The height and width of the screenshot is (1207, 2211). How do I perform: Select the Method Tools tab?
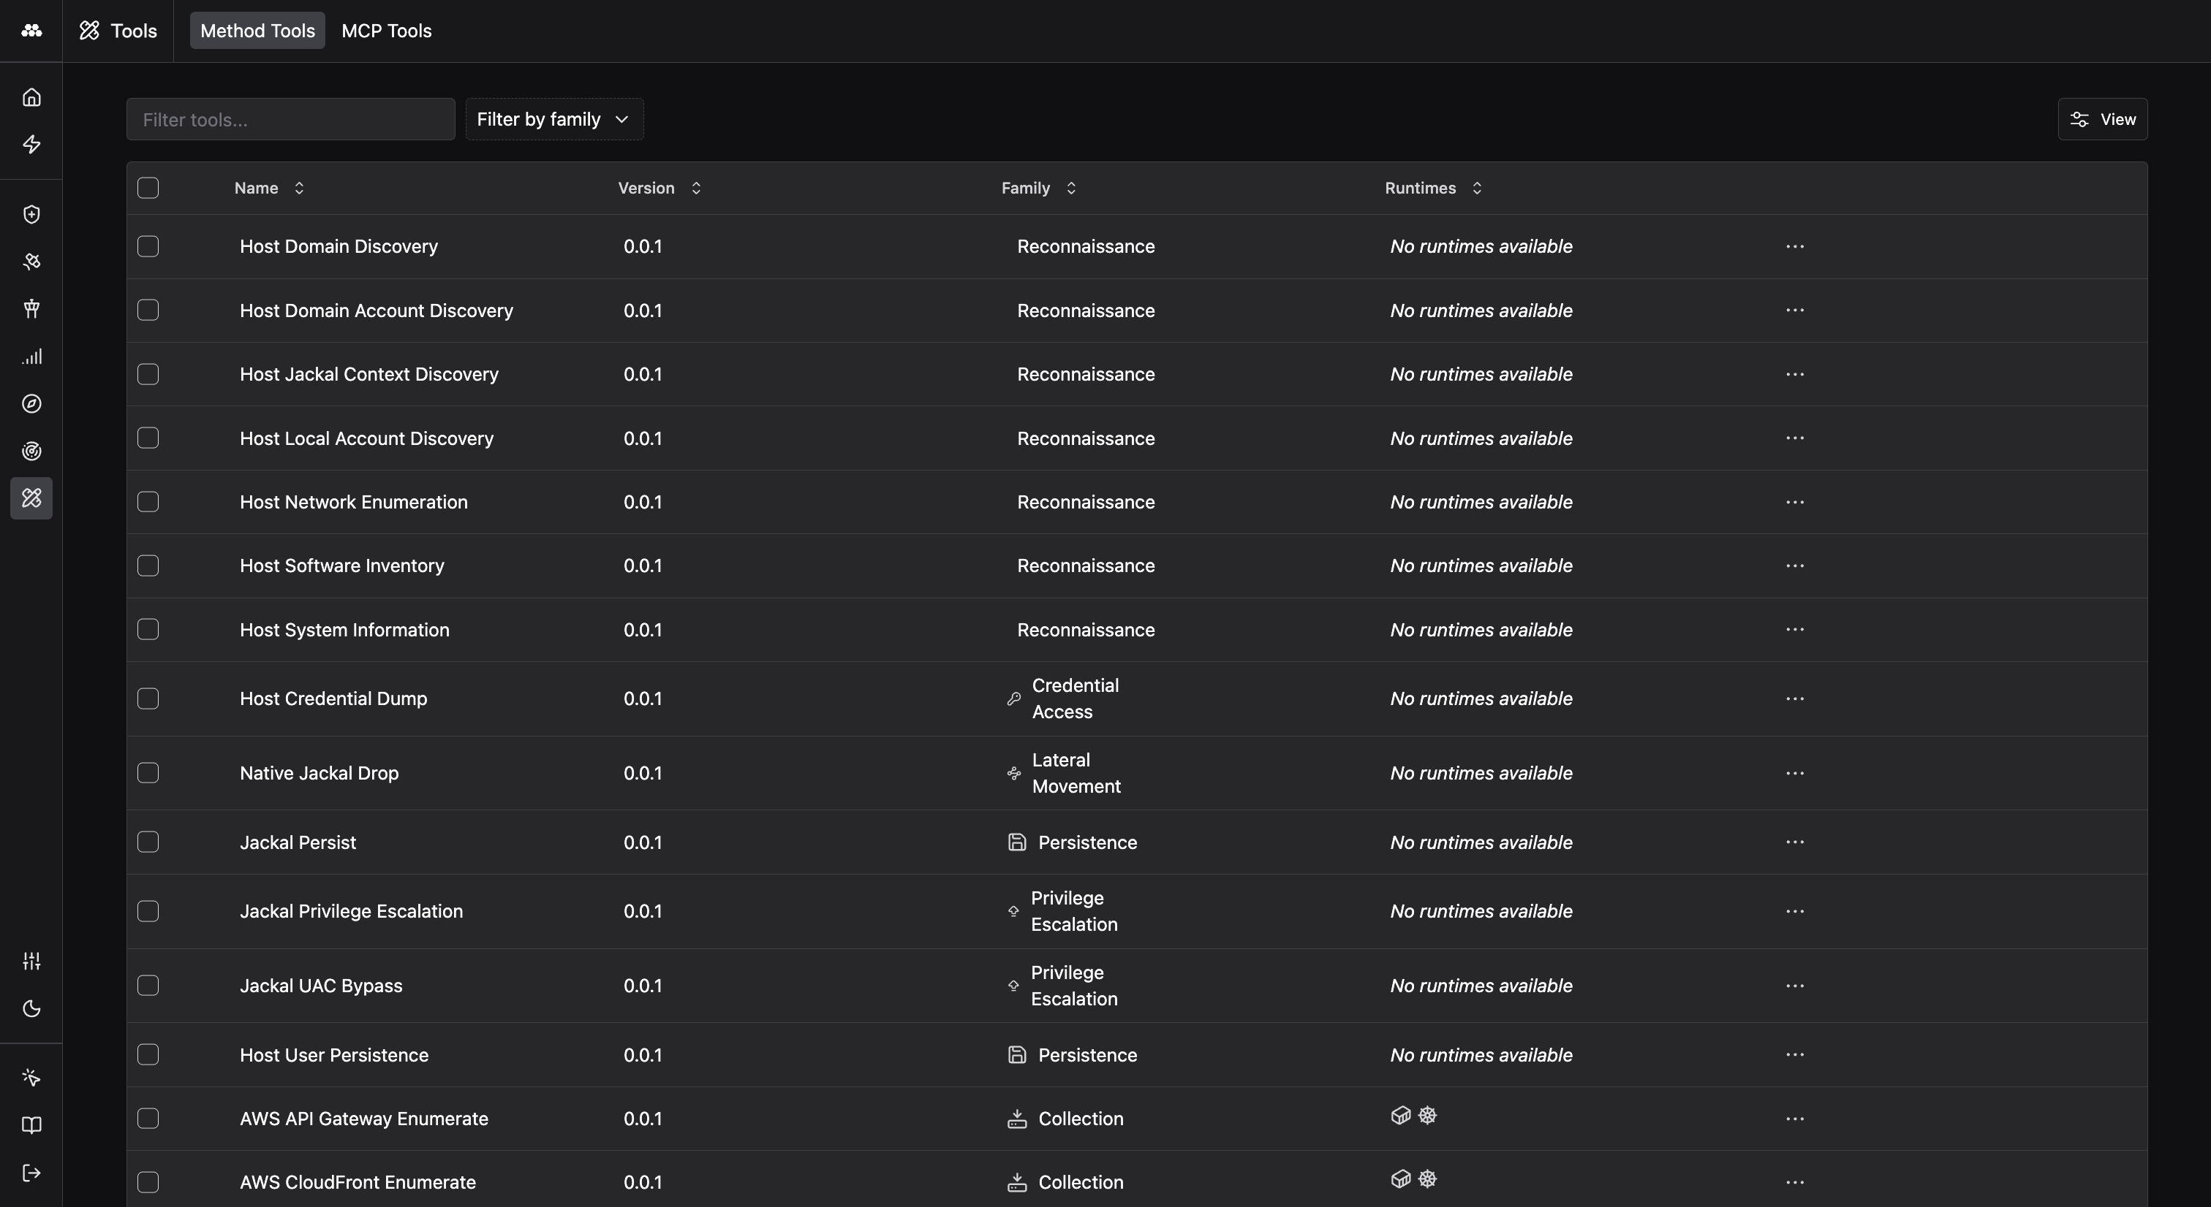coord(257,30)
